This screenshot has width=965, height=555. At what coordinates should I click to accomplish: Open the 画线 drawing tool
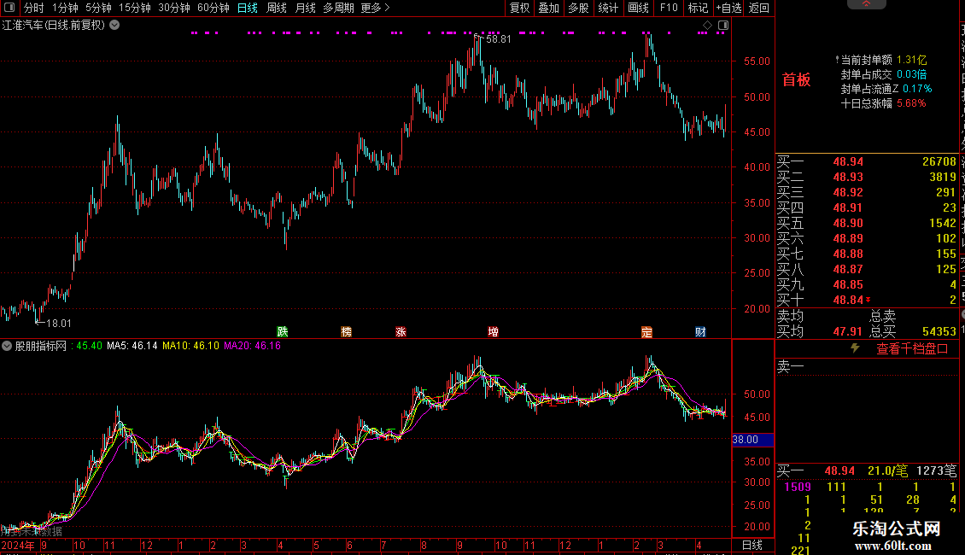click(x=638, y=8)
